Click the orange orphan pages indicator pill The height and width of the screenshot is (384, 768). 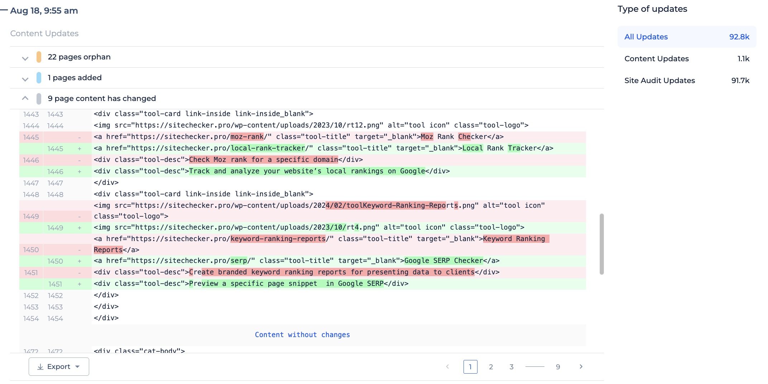click(x=39, y=57)
